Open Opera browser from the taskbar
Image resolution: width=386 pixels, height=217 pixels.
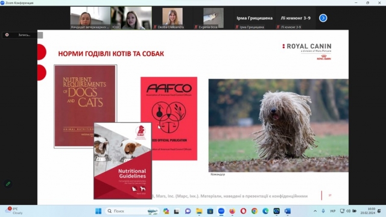243,211
